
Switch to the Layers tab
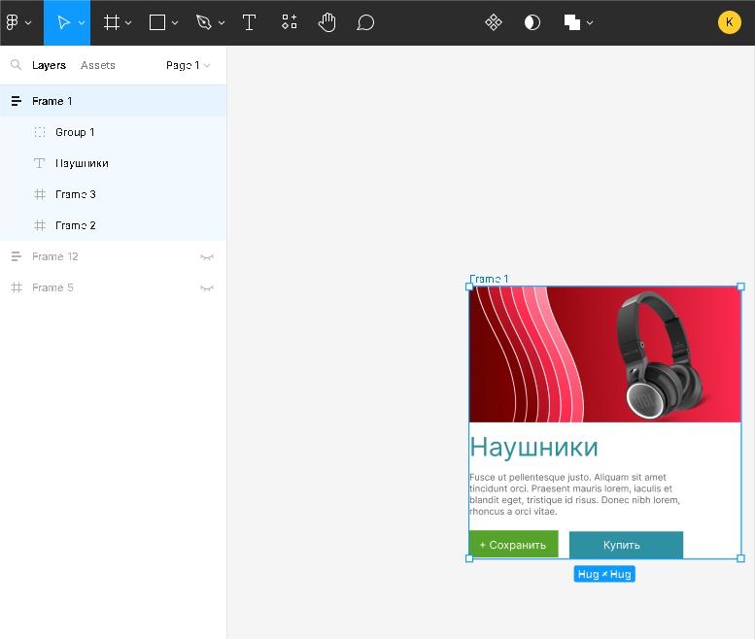49,65
